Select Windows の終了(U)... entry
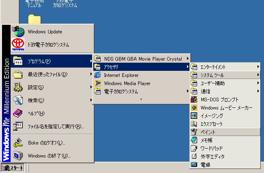Viewport: 264px width, 173px height. tap(52, 155)
